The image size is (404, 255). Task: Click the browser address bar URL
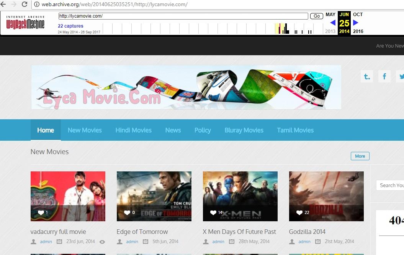pyautogui.click(x=114, y=4)
